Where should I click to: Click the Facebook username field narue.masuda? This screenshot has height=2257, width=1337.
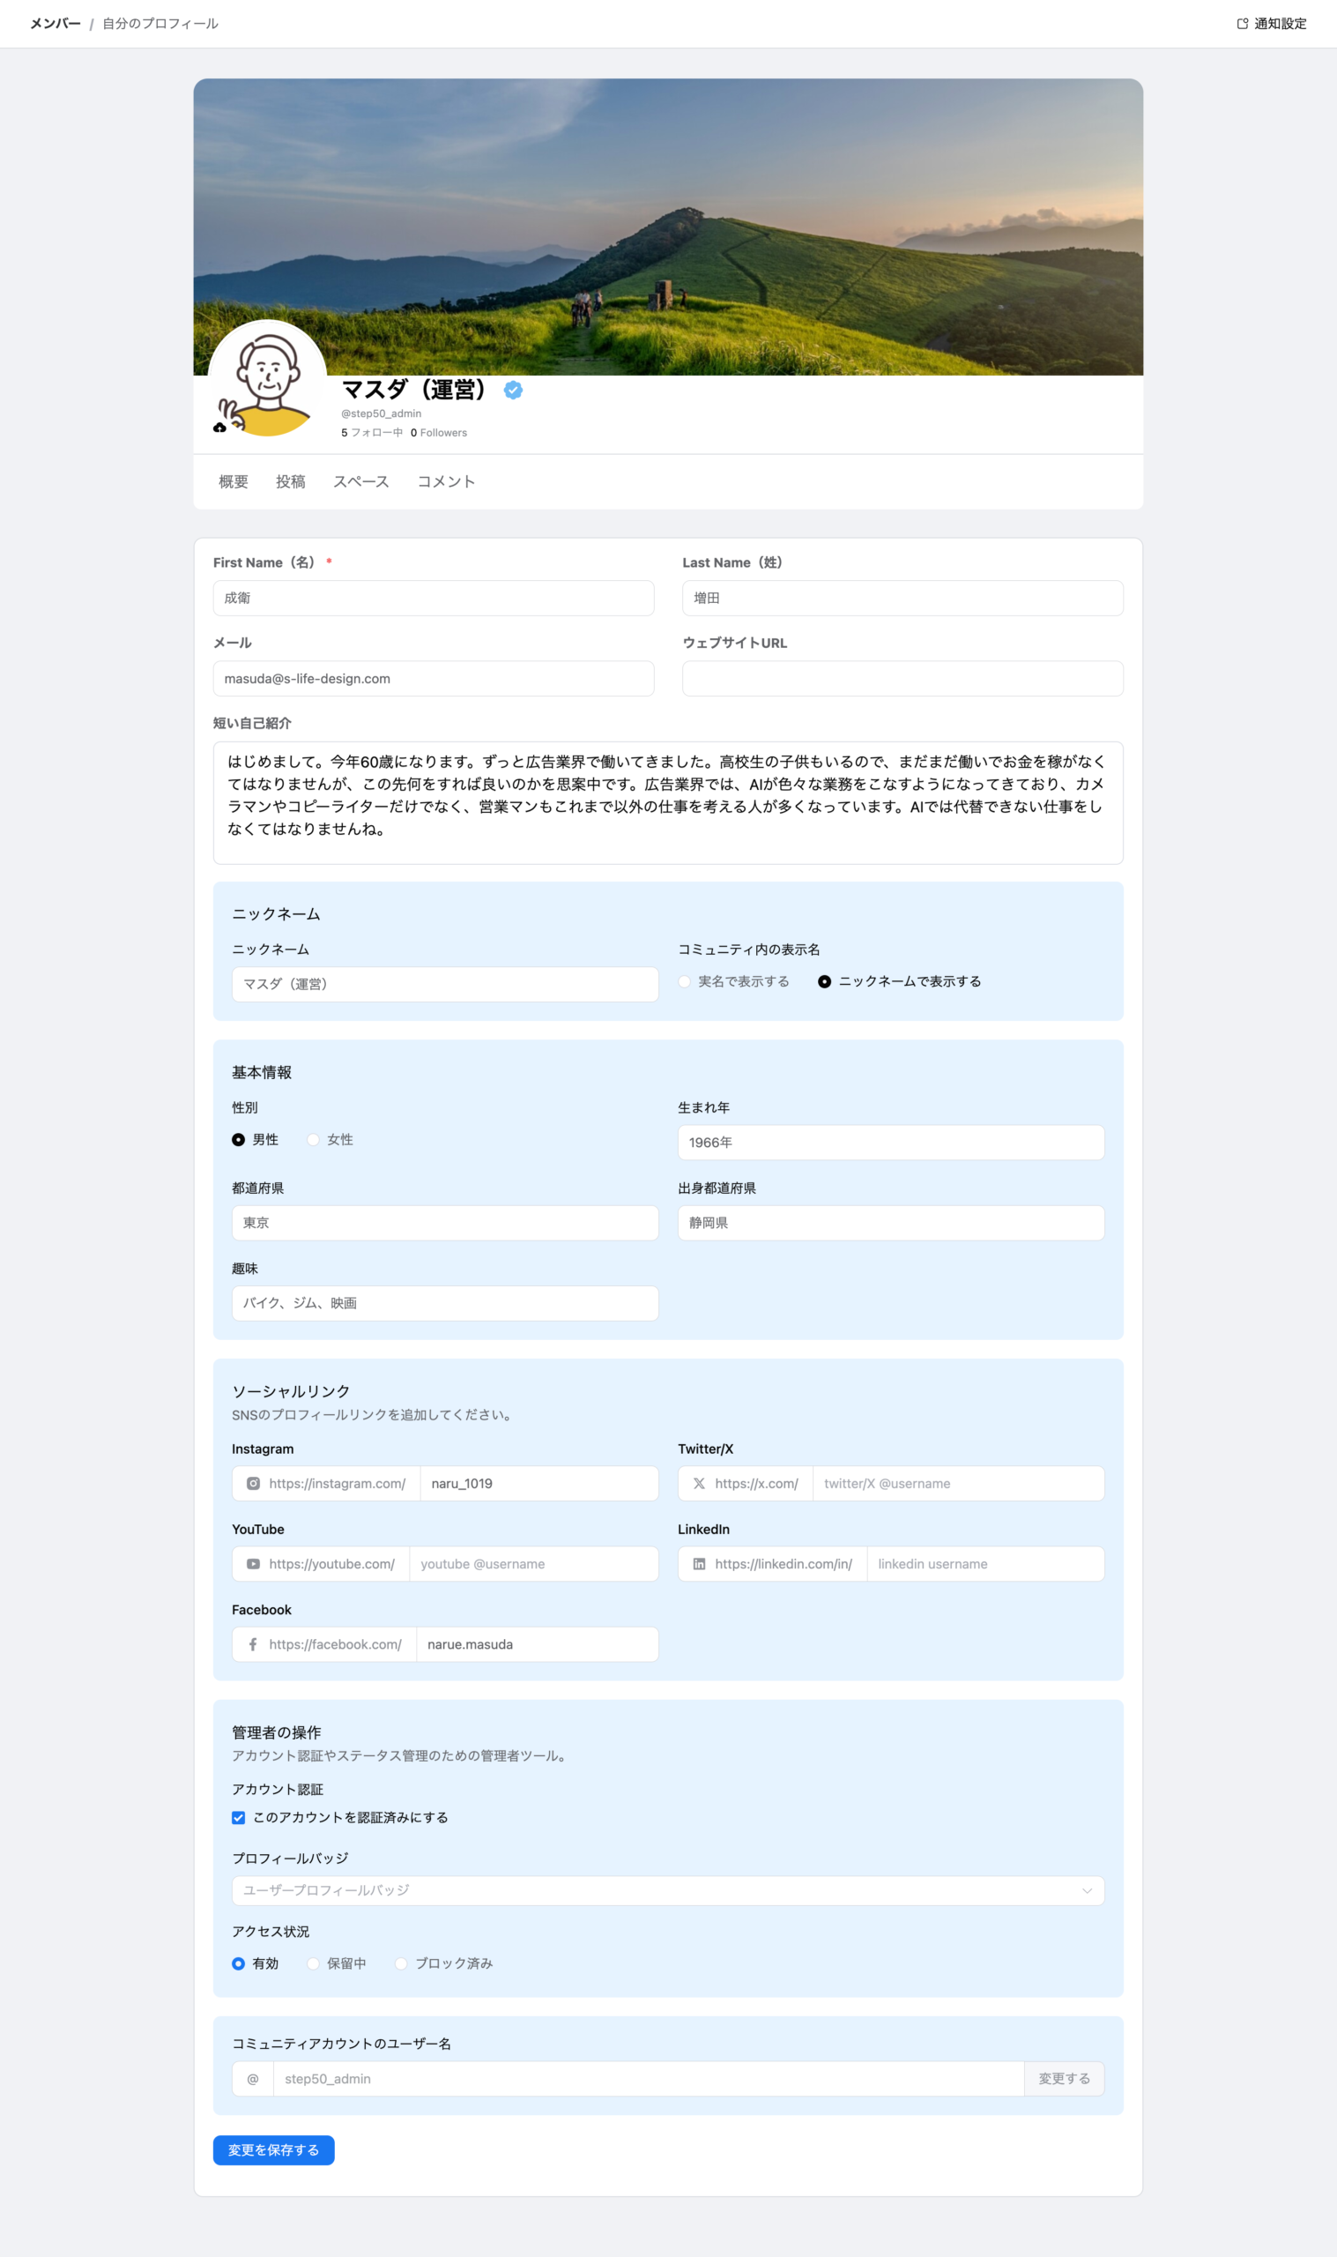click(x=537, y=1643)
